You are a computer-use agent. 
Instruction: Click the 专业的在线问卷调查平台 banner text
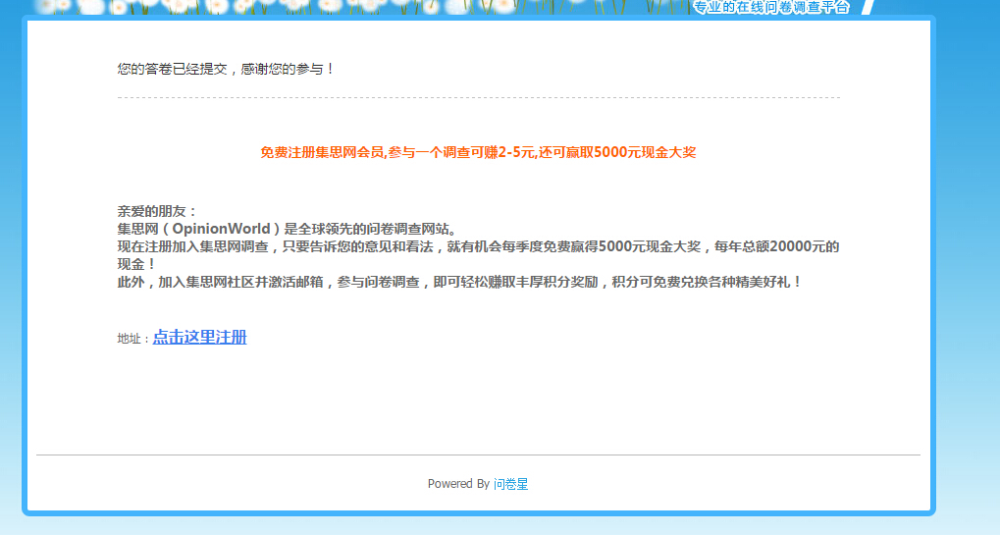click(x=771, y=7)
